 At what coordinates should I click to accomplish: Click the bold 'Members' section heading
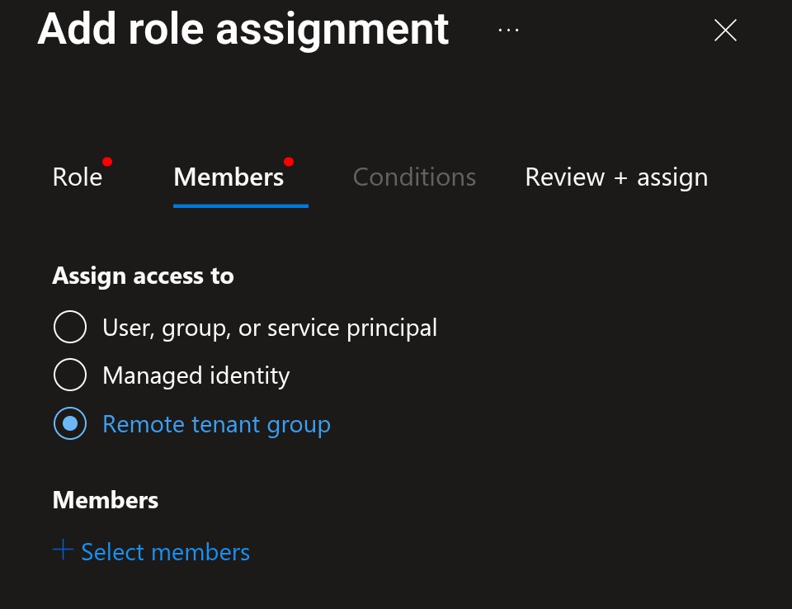click(105, 500)
